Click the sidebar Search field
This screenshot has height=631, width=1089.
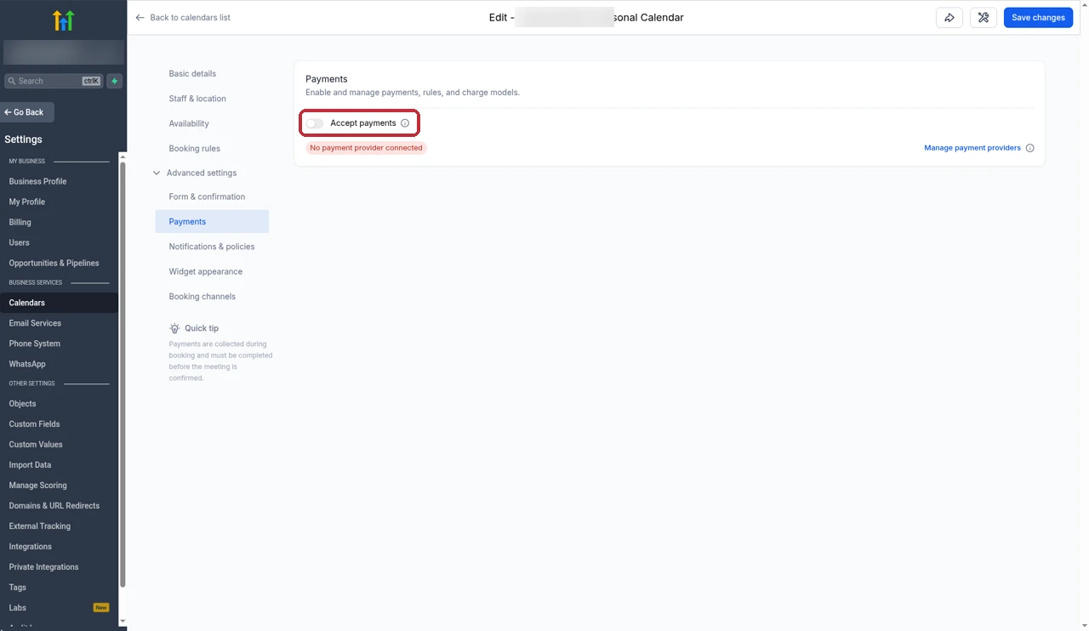(x=54, y=81)
